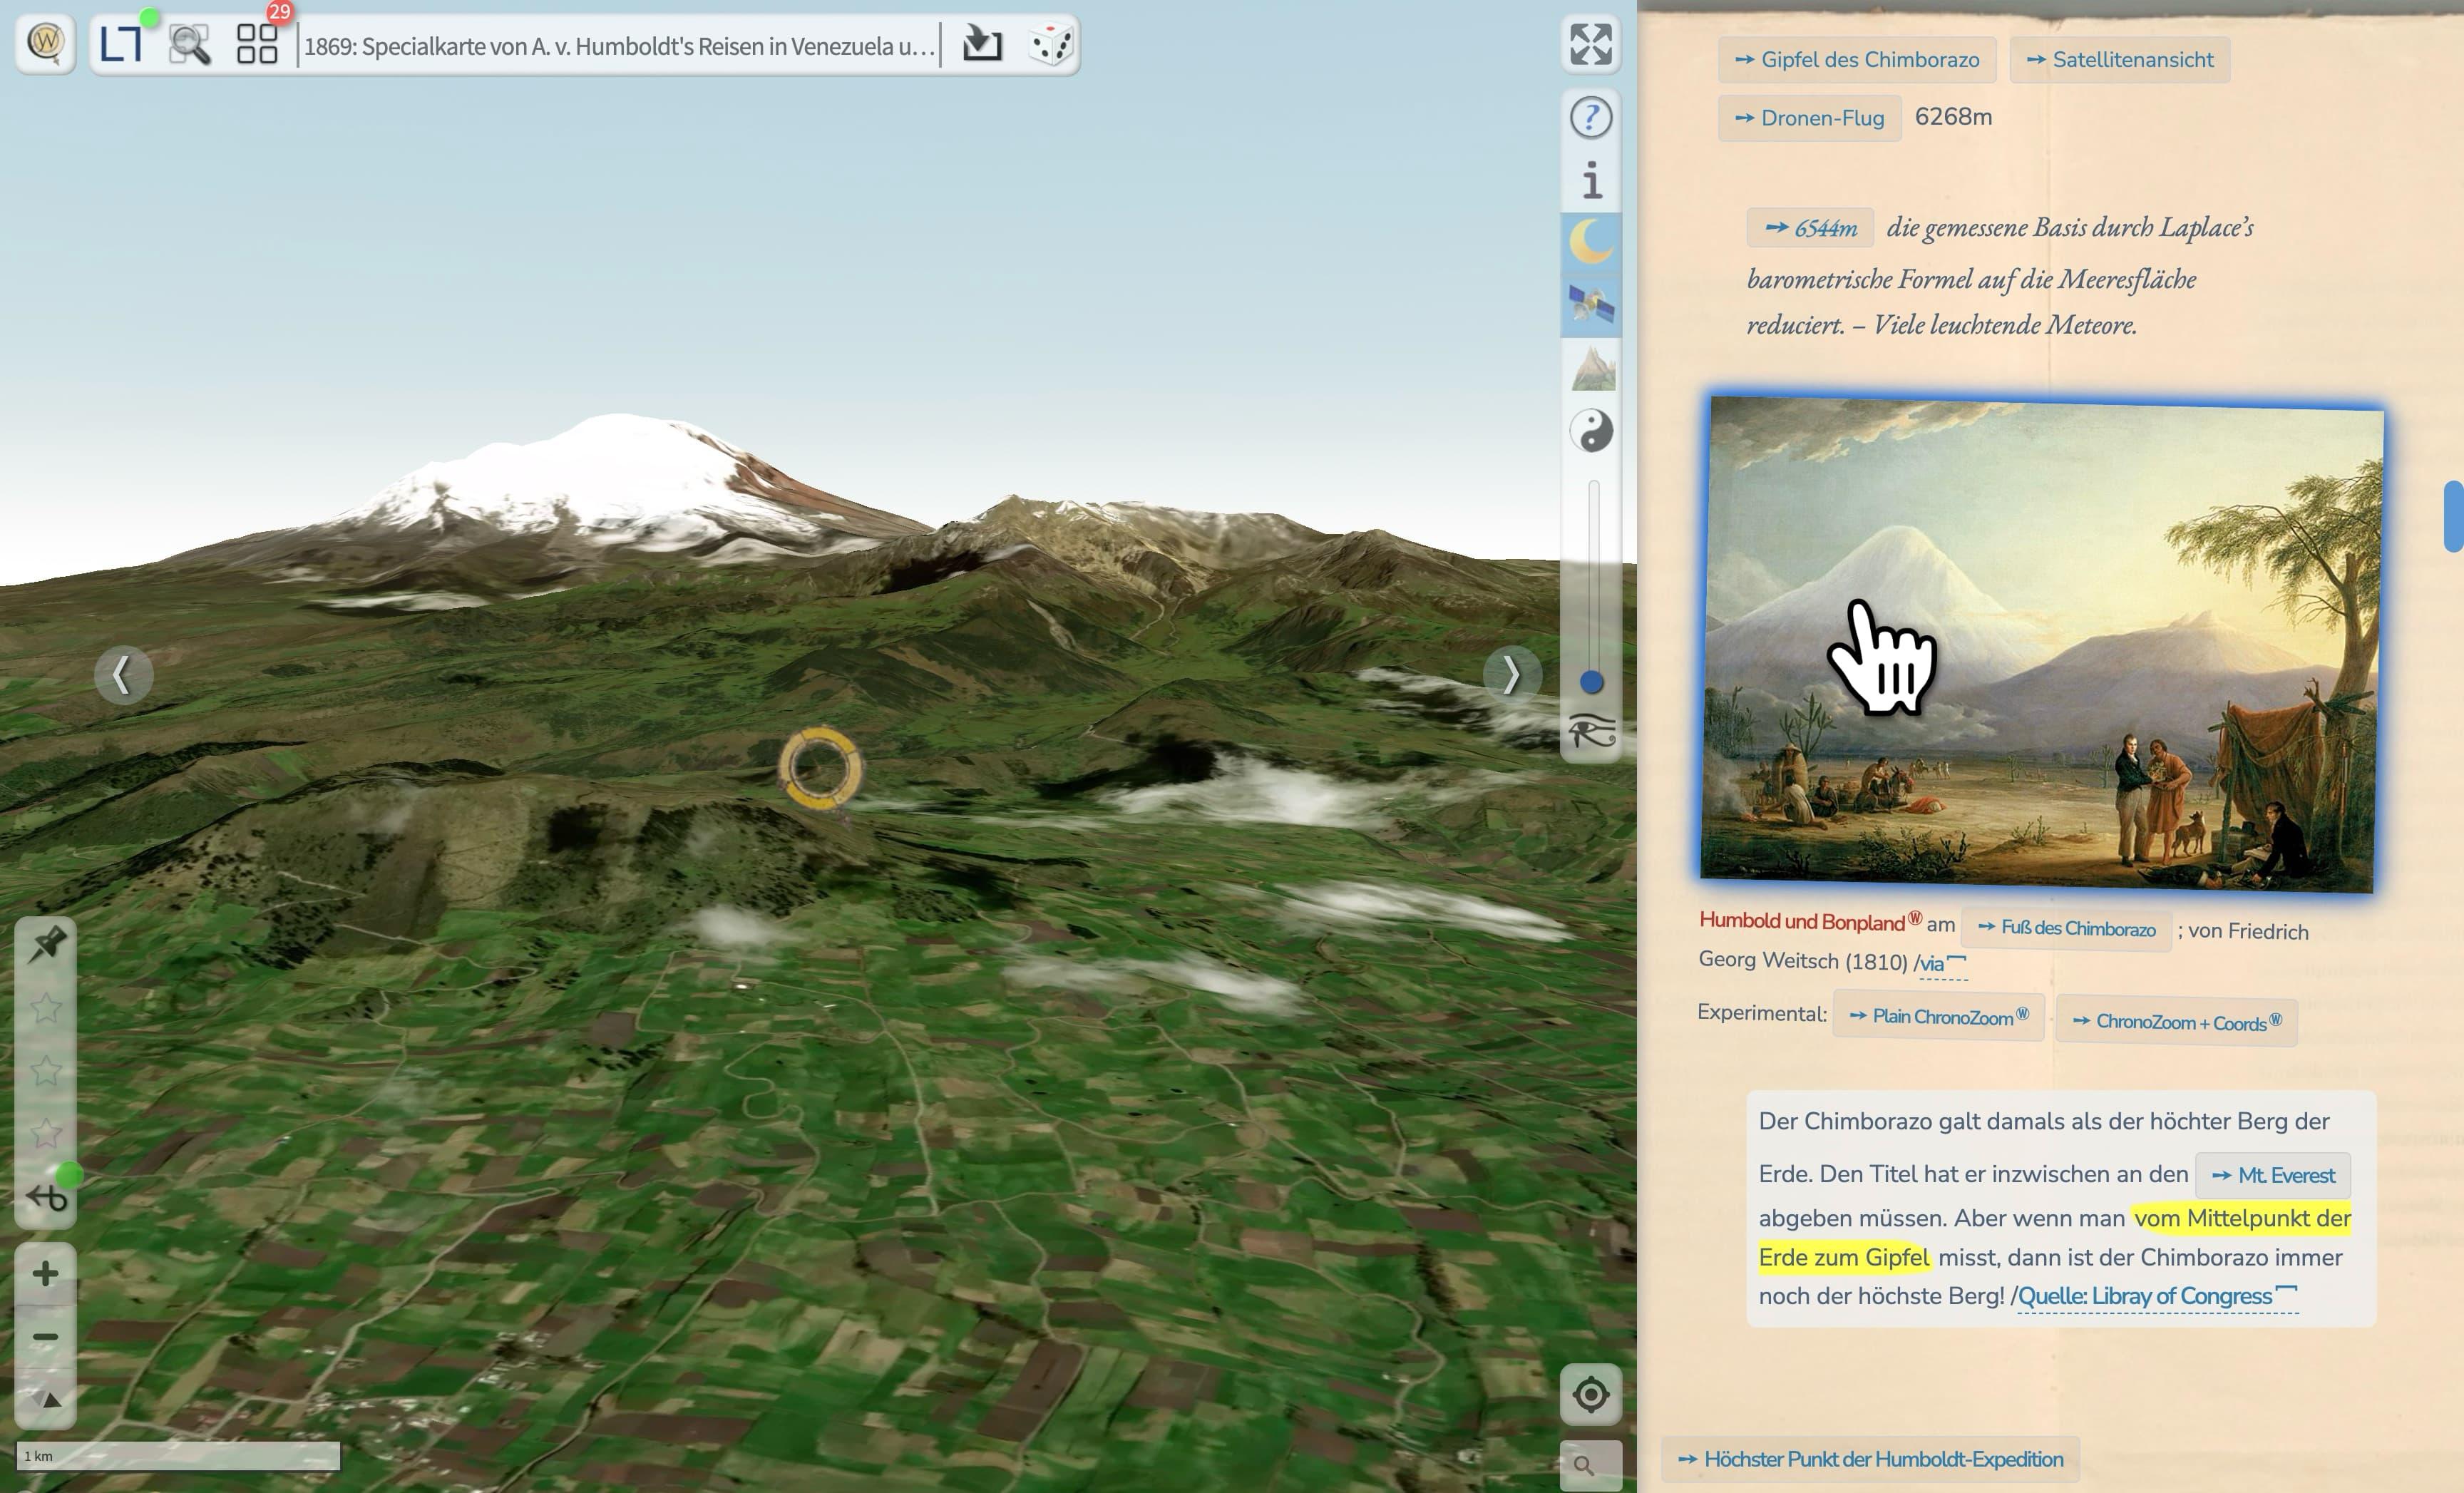Click the download-to-tray icon in toolbar
Viewport: 2464px width, 1493px height.
click(982, 44)
